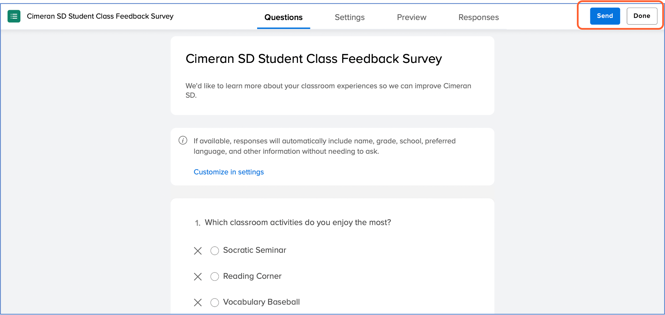Select the Vocabulary Baseball radio button
The height and width of the screenshot is (315, 665).
(215, 303)
